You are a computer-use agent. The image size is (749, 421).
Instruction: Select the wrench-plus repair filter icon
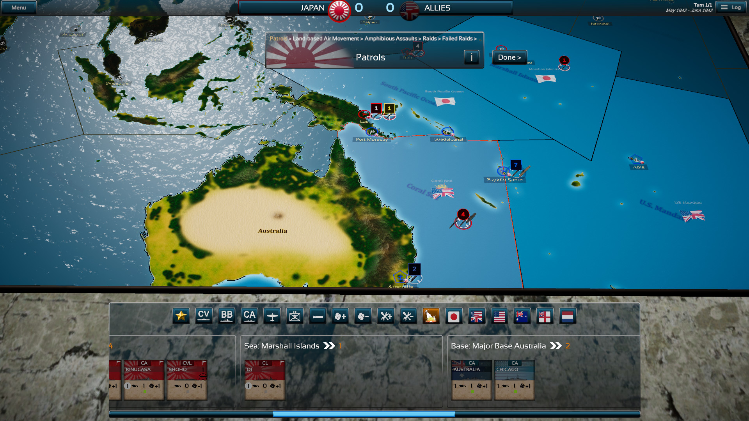pos(385,316)
